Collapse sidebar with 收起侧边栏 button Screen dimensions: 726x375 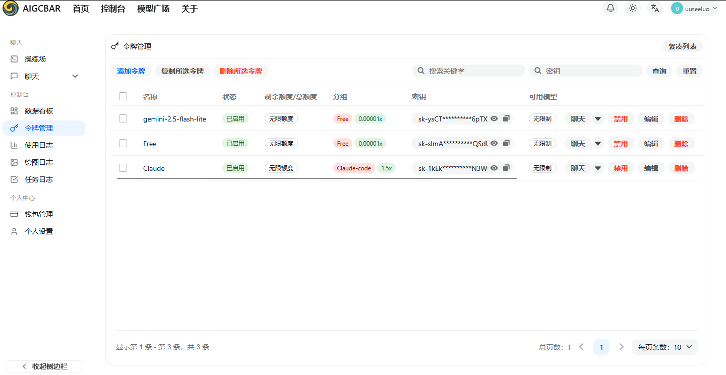click(44, 366)
